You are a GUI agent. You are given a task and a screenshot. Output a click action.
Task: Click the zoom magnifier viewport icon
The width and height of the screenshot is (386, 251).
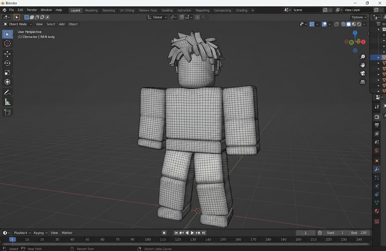click(x=363, y=57)
